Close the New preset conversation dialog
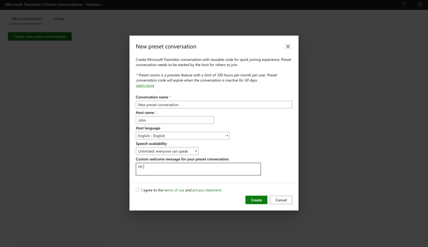Screen dimensions: 428x247 point(288,46)
